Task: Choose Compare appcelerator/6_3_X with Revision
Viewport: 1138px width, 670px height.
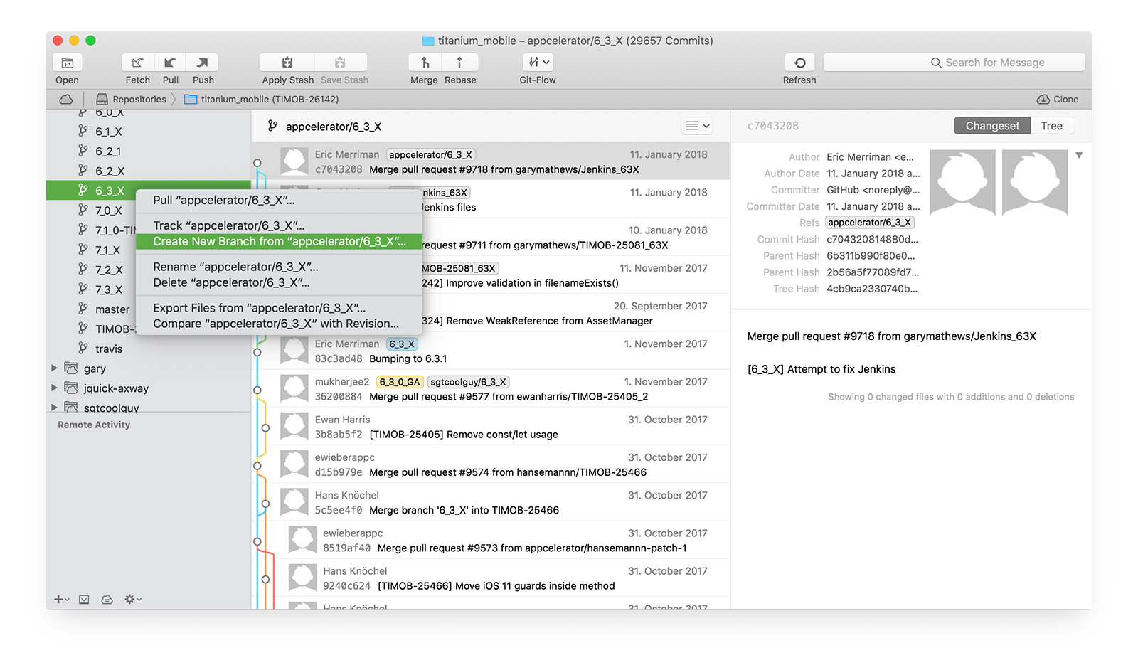Action: (x=279, y=324)
